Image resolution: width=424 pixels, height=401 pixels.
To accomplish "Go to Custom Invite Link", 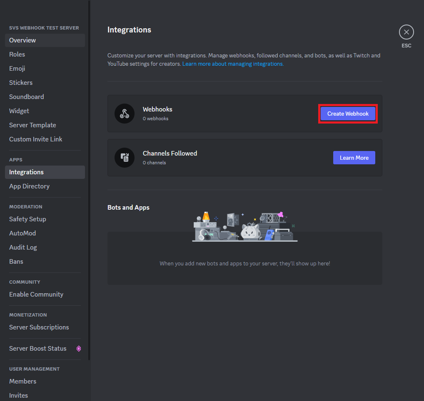I will (x=45, y=139).
